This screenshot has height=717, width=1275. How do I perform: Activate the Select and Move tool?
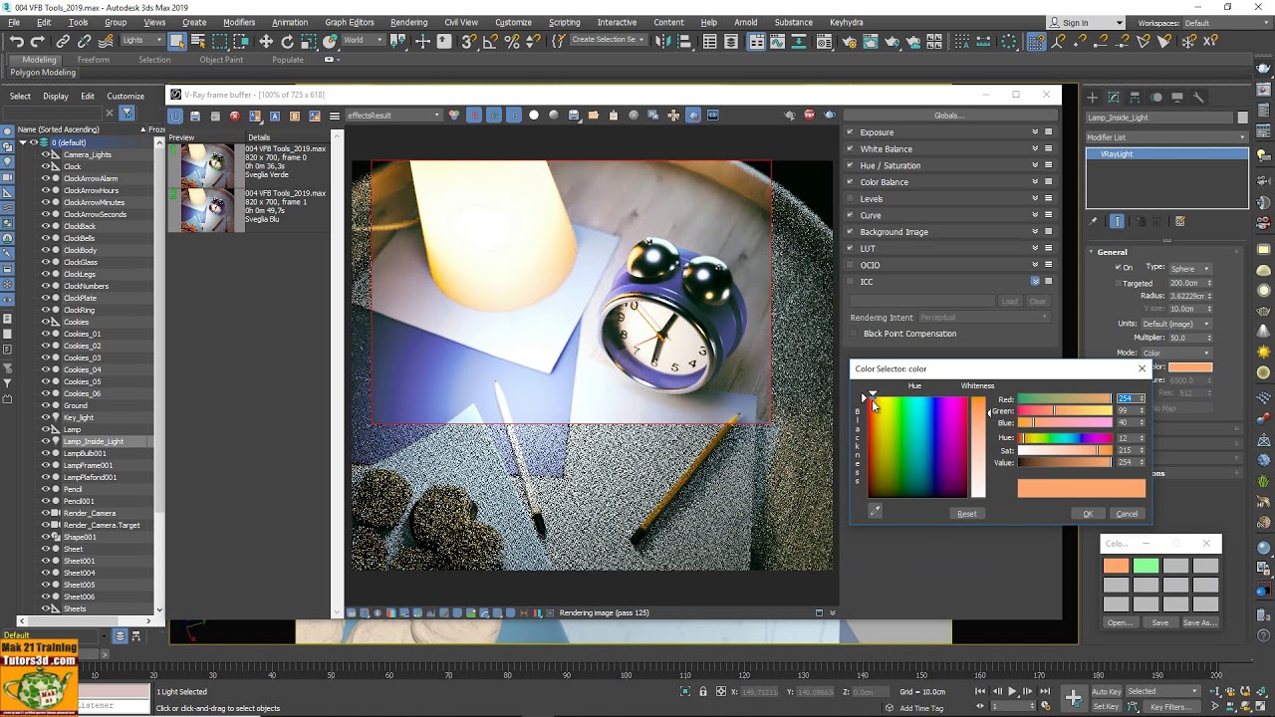coord(266,41)
